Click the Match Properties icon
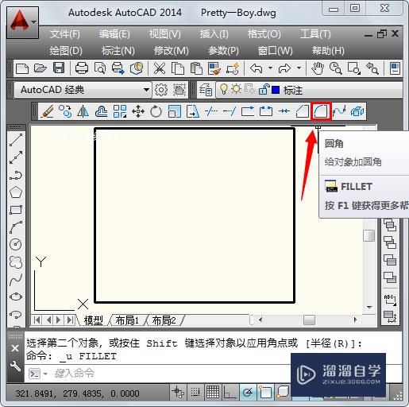This screenshot has height=407, width=409. [x=214, y=68]
